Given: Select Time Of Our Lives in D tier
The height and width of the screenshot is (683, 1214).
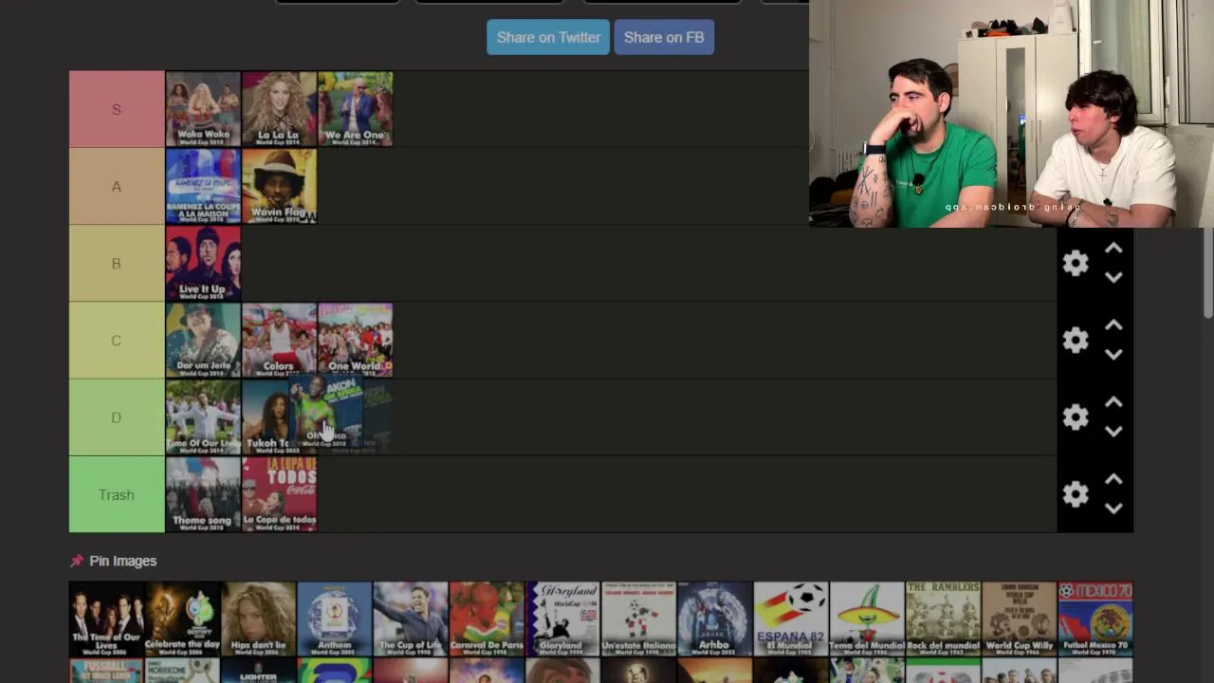Looking at the screenshot, I should (x=203, y=417).
